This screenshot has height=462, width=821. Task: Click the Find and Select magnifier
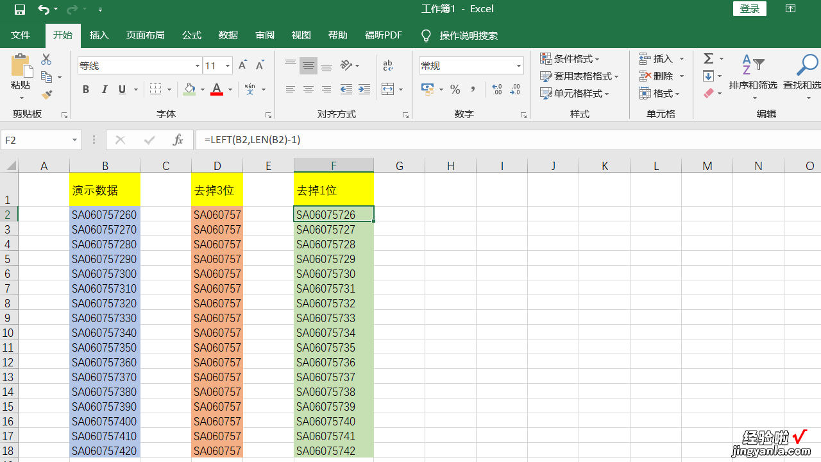tap(808, 65)
